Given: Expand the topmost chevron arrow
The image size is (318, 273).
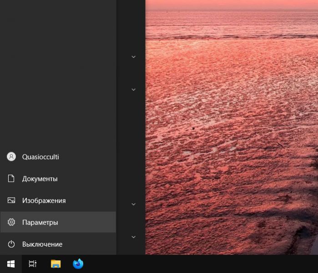Looking at the screenshot, I should [133, 57].
